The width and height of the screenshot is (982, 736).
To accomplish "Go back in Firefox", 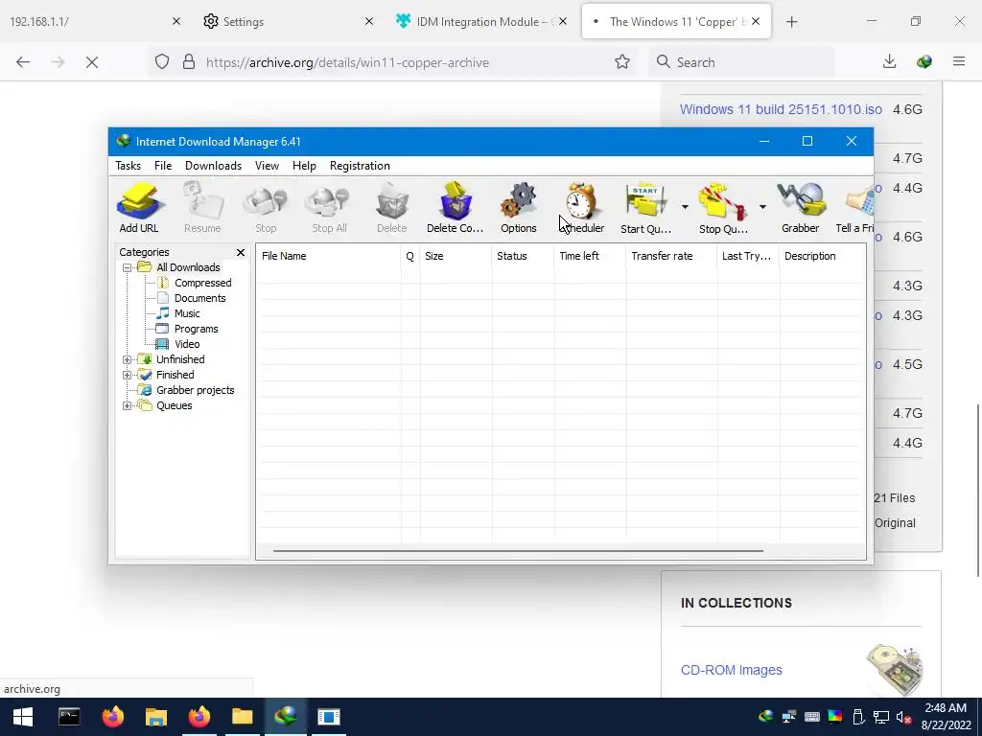I will point(23,62).
